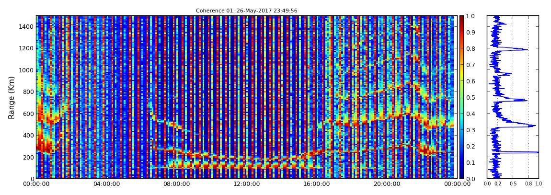This screenshot has height=195, width=551.
Task: Pick the 0.9 label on the colorbar
Action: [x=471, y=32]
